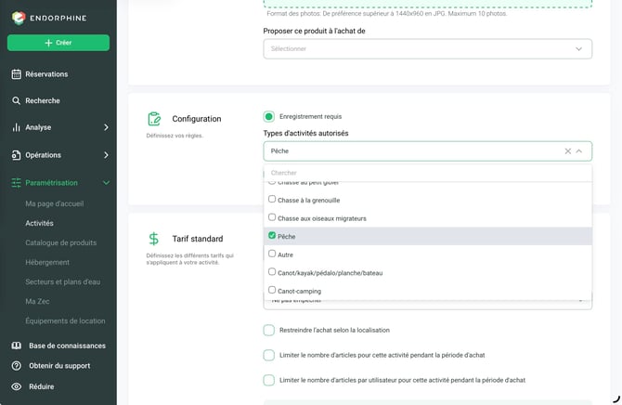Click the Opérations document icon

click(x=16, y=155)
